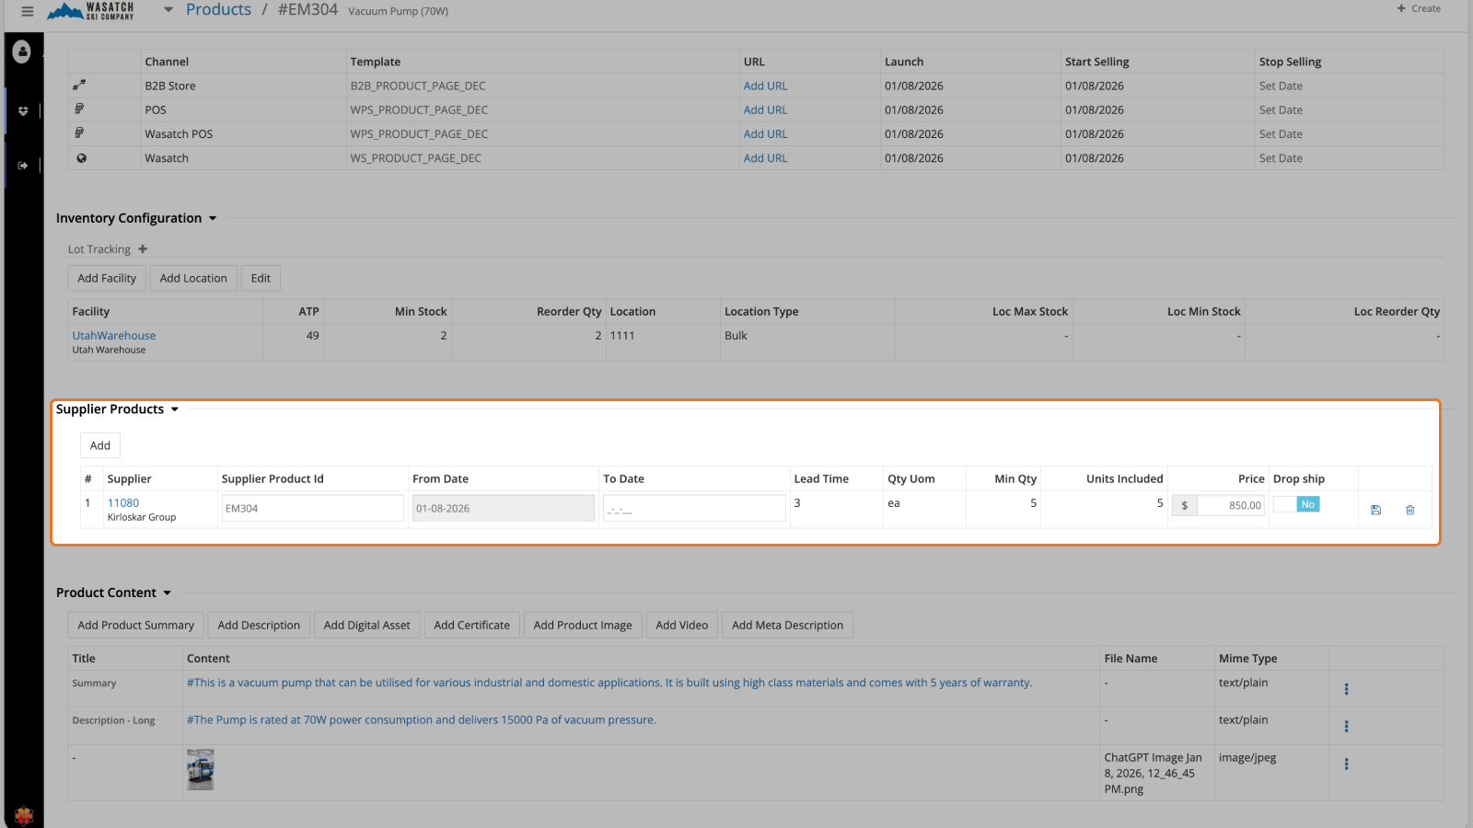Collapse the Supplier Products section
Image resolution: width=1473 pixels, height=828 pixels.
pos(175,409)
